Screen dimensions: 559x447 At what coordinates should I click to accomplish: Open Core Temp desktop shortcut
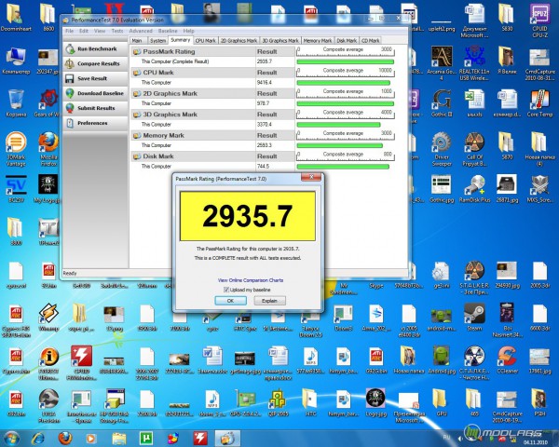(539, 103)
